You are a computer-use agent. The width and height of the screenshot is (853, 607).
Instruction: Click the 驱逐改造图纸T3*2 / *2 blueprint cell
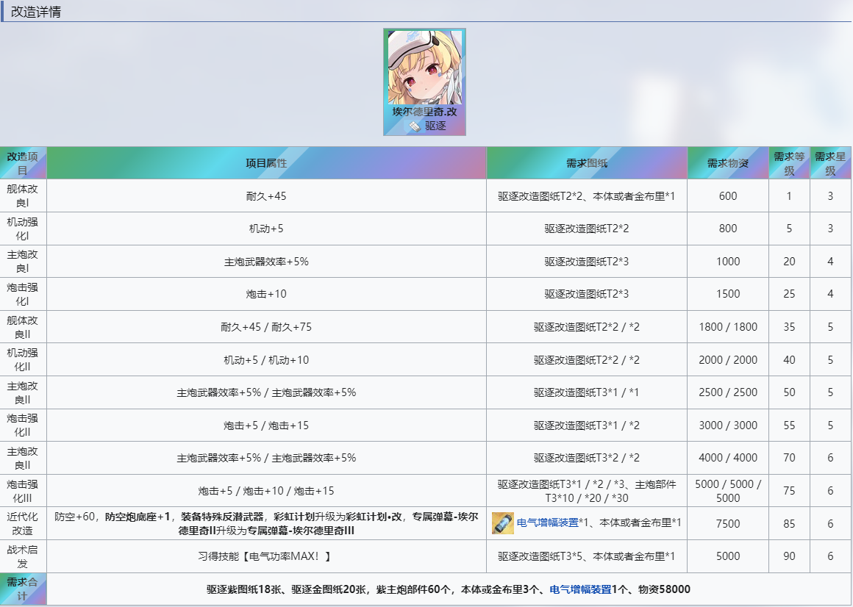coord(587,458)
